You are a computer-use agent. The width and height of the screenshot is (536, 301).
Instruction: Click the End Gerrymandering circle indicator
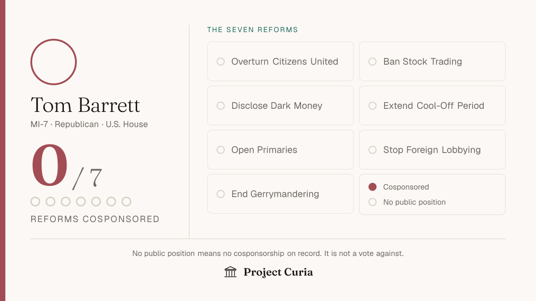pos(221,194)
